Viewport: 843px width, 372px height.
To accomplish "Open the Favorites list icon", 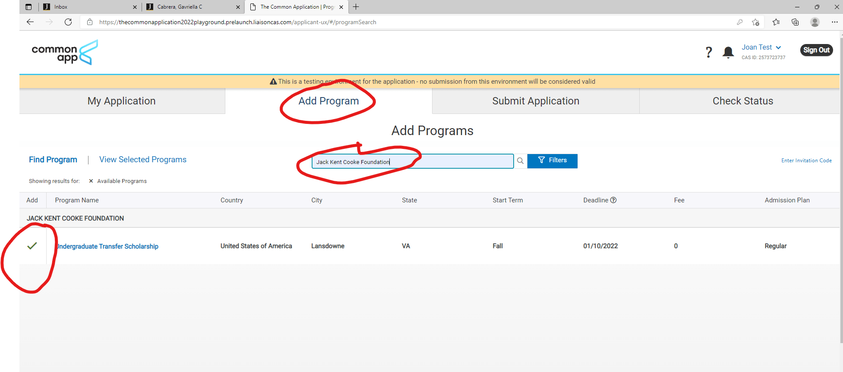I will click(776, 22).
